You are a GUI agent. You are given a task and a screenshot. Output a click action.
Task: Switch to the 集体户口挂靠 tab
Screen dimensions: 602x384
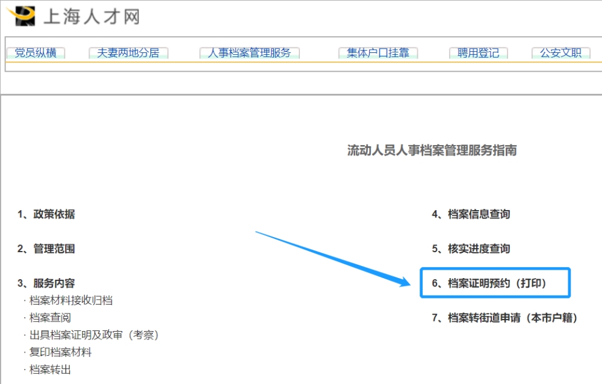(378, 53)
